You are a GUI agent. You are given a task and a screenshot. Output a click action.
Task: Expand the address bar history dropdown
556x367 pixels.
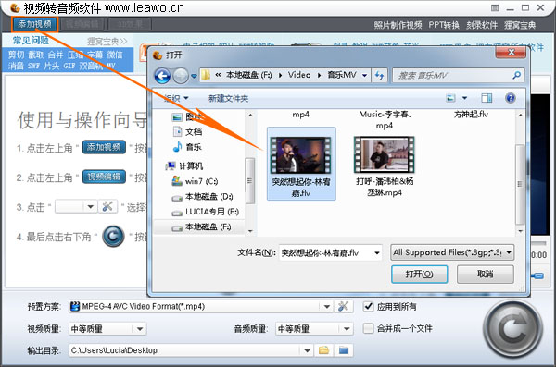[364, 76]
